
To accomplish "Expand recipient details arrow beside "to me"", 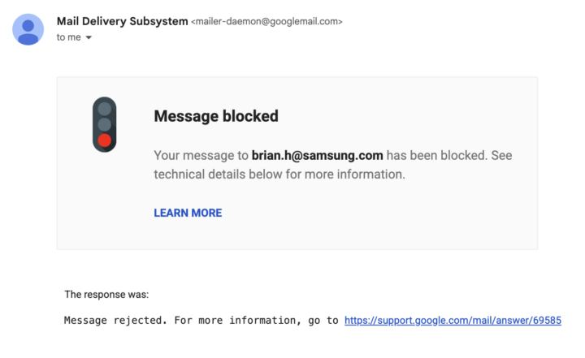I will 89,37.
